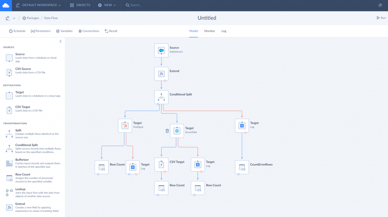
Task: Click the CSV Target node on canvas
Action: pyautogui.click(x=161, y=165)
